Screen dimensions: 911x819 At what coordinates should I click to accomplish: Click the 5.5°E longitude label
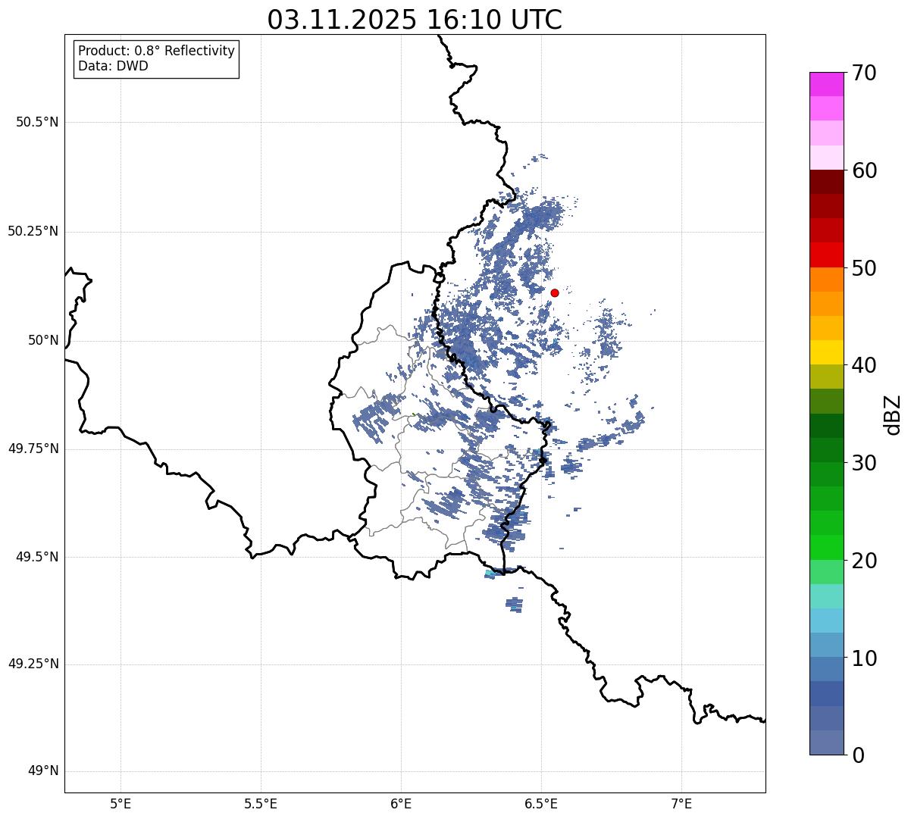[261, 803]
